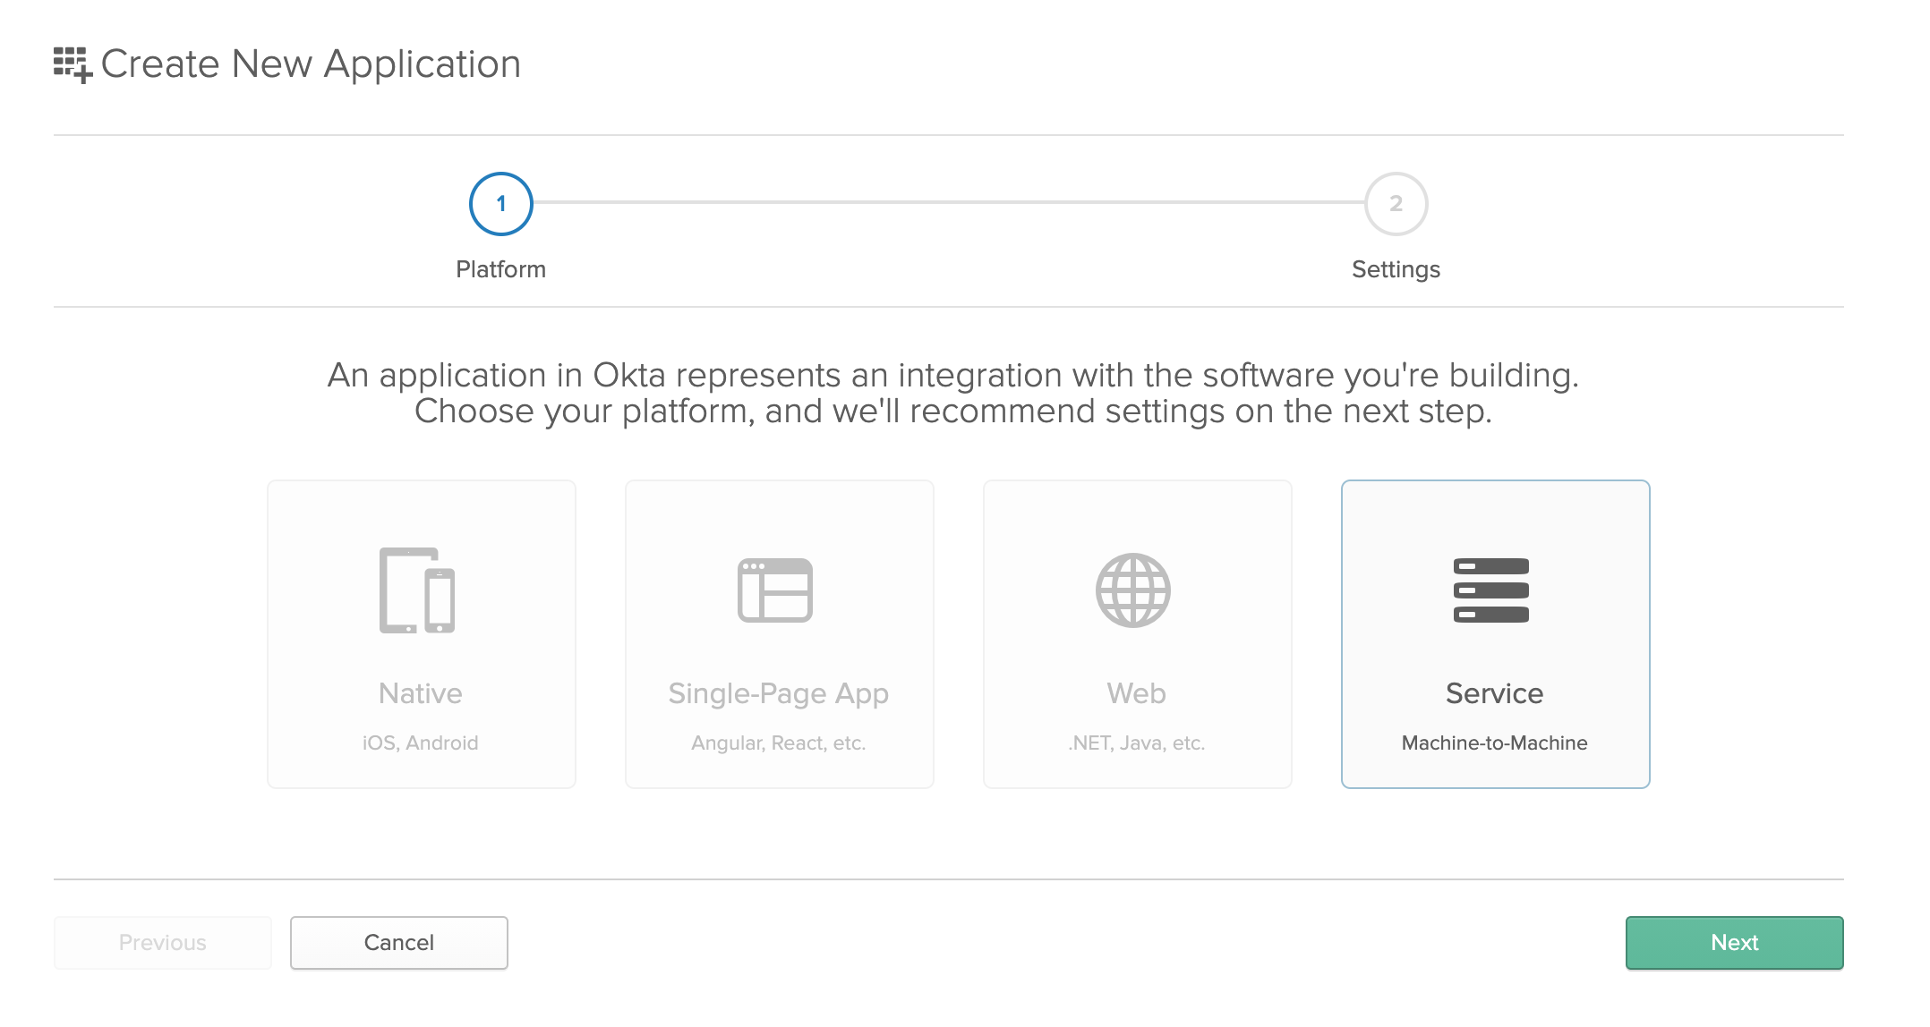Choose the Web platform title text
Viewport: 1930px width, 1027px height.
coord(1136,693)
